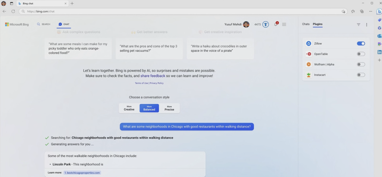This screenshot has height=177, width=382.
Task: Open the Shopping tag sidebar icon
Action: click(379, 20)
